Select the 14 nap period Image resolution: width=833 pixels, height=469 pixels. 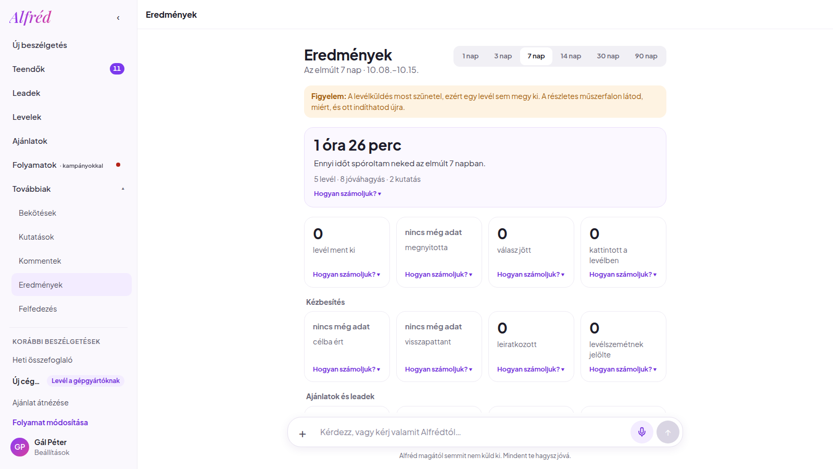pos(571,56)
